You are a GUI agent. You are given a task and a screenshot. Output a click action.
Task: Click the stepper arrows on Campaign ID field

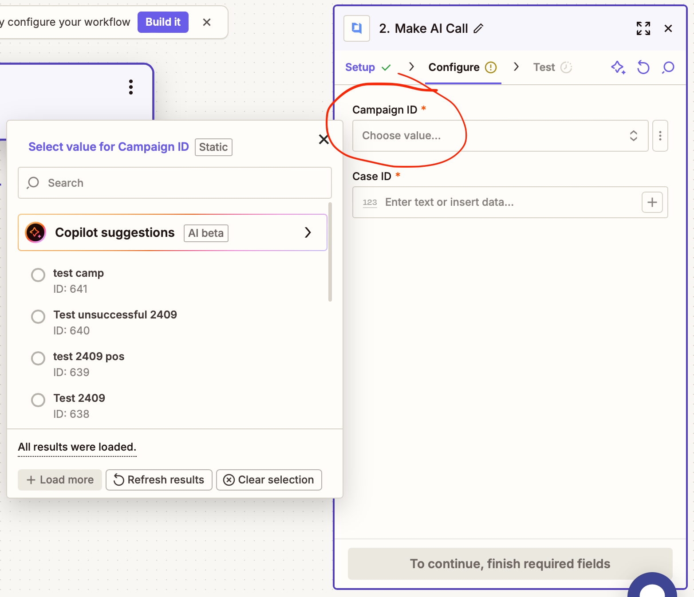click(634, 136)
